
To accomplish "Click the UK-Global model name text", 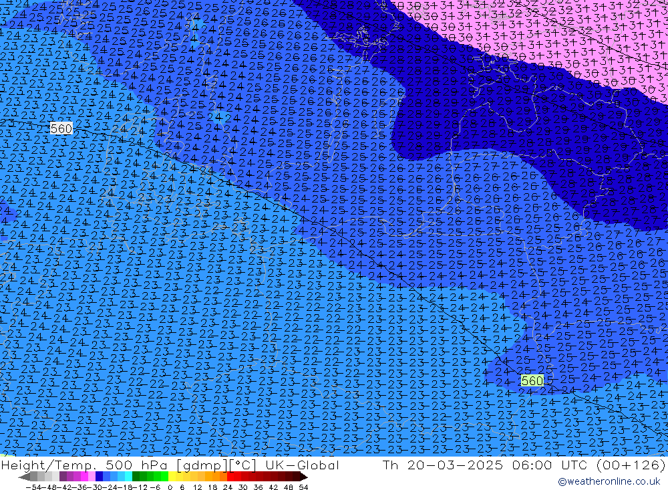I will tap(302, 465).
